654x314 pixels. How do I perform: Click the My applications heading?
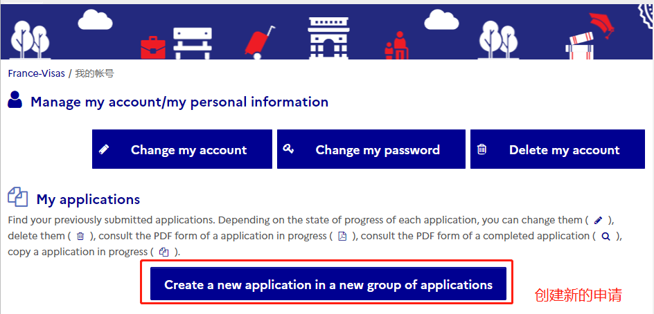tap(88, 199)
